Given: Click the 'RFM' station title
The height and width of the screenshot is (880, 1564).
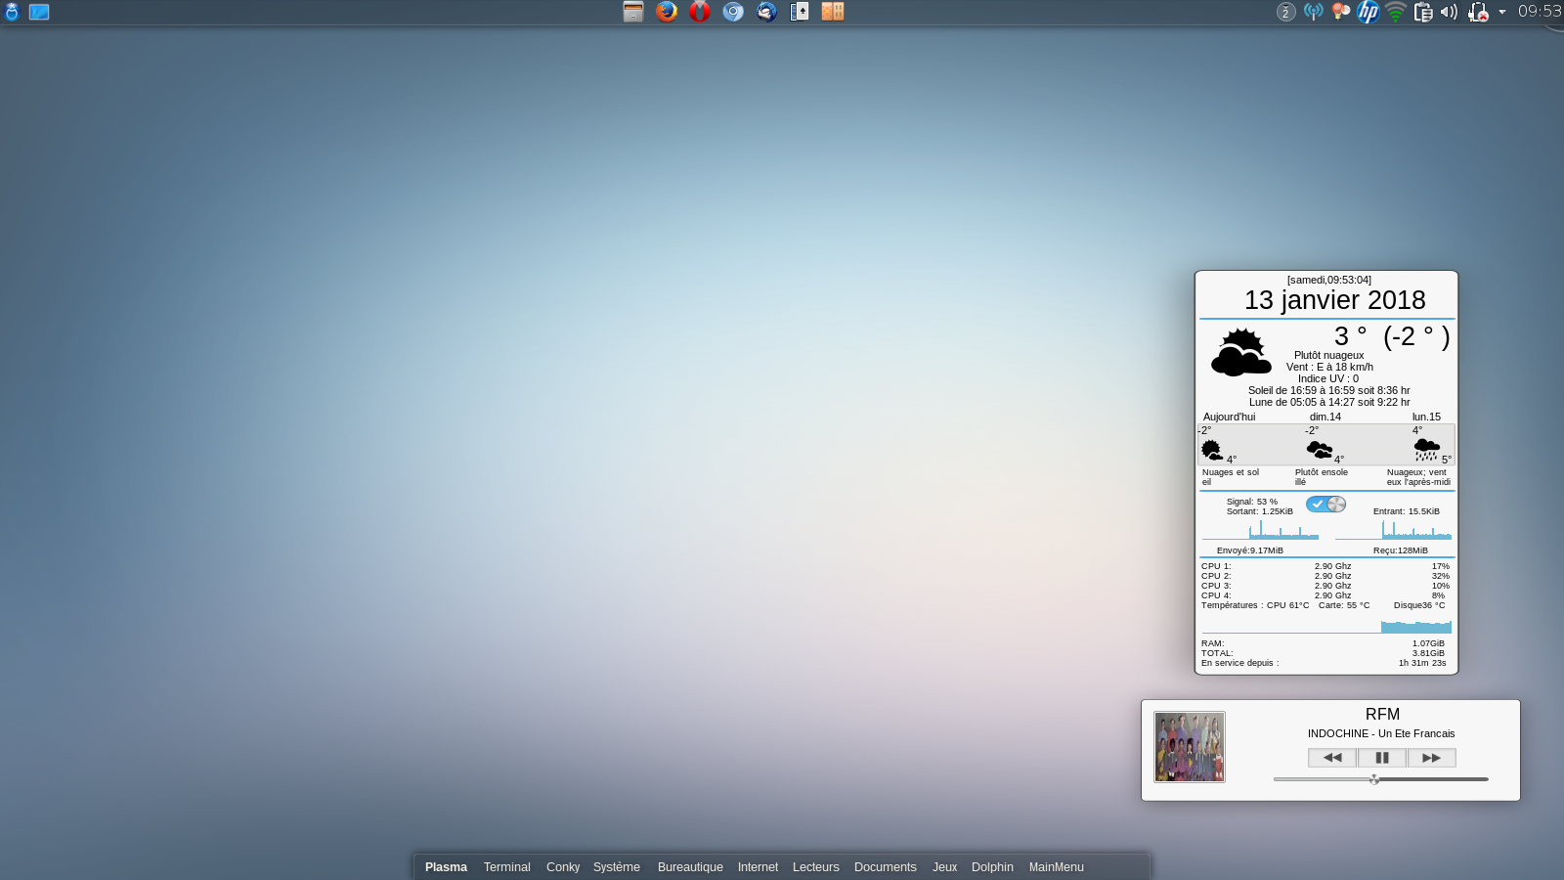Looking at the screenshot, I should 1382,715.
